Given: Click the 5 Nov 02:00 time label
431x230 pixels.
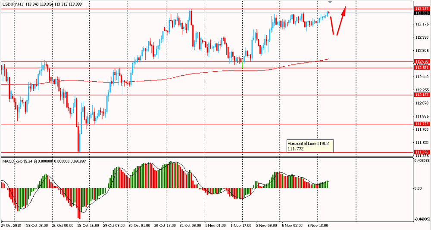Looking at the screenshot, I should (292, 225).
